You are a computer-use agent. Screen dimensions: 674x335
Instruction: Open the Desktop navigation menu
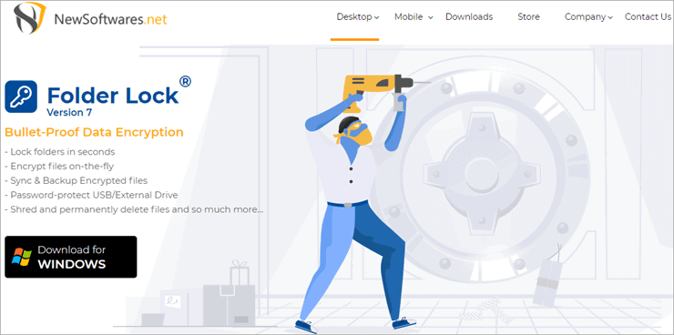pyautogui.click(x=354, y=16)
